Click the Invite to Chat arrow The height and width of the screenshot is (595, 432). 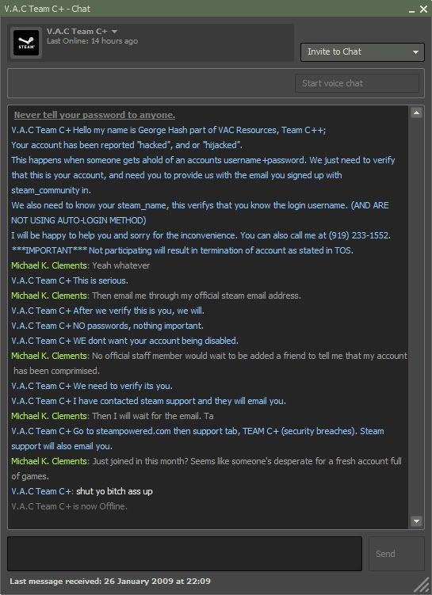point(415,52)
